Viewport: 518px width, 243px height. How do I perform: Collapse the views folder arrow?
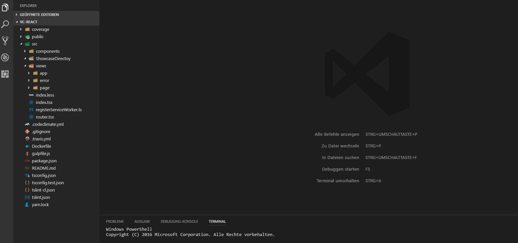25,66
